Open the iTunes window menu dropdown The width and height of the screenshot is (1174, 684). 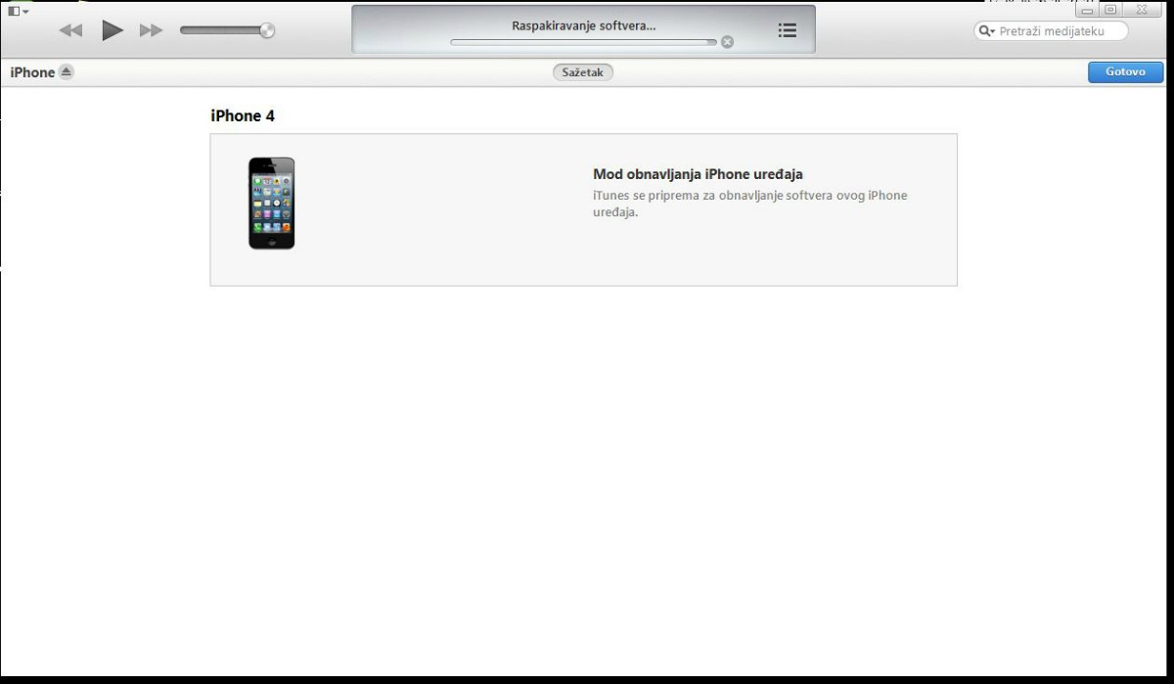[18, 11]
